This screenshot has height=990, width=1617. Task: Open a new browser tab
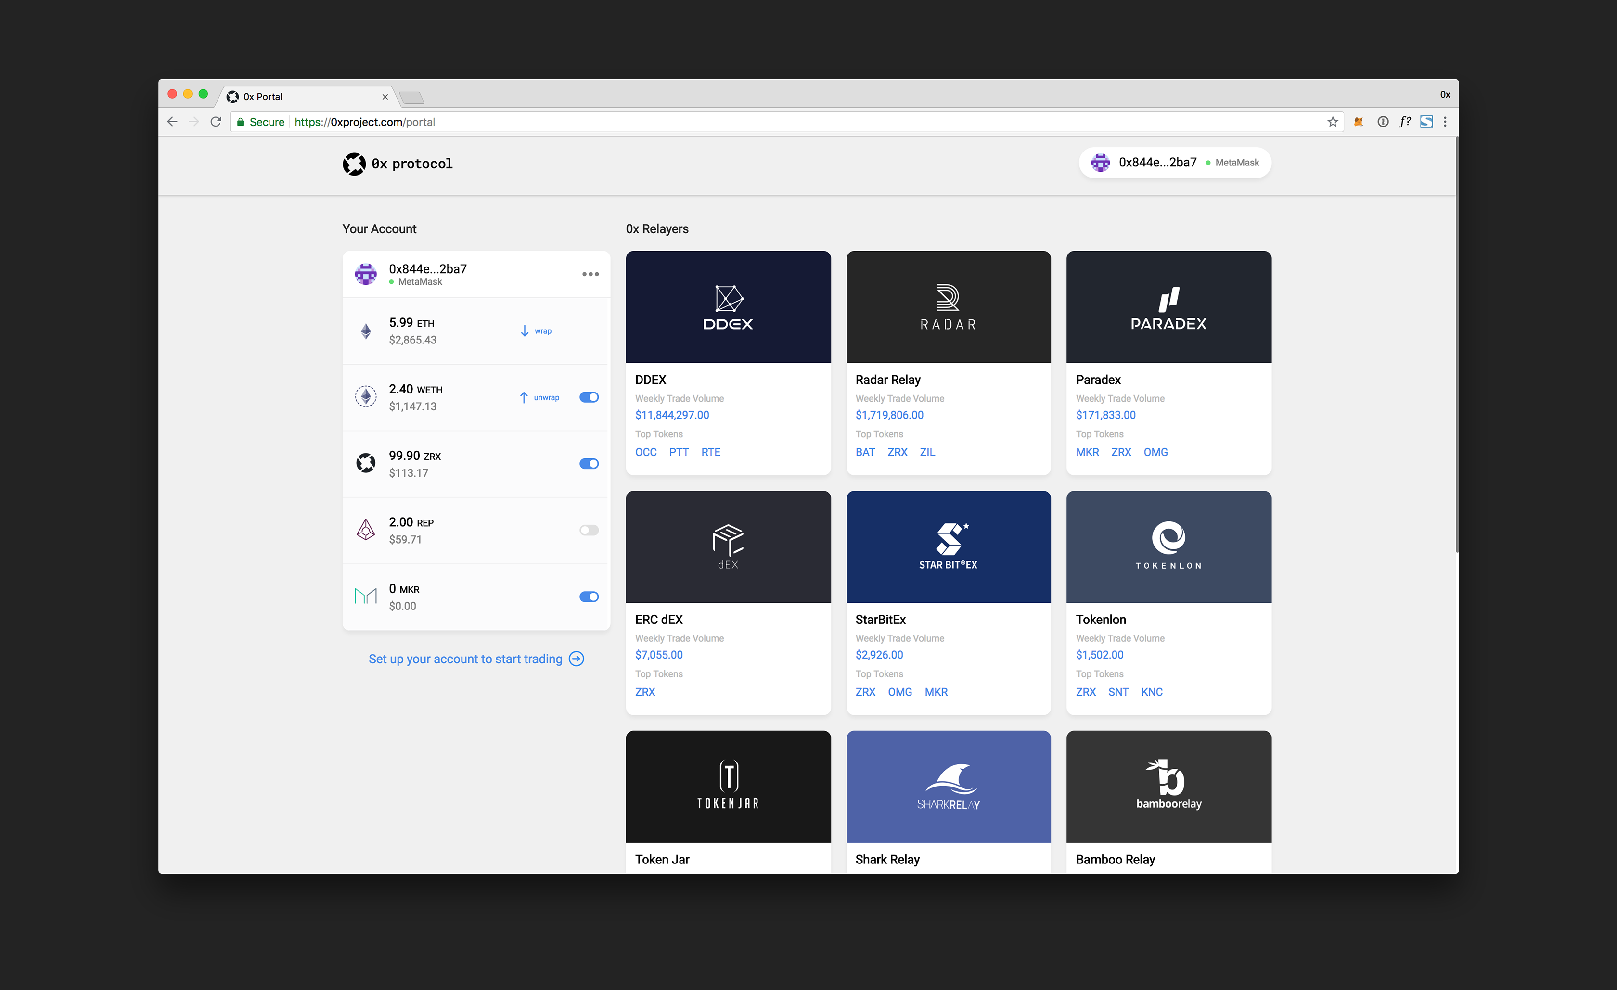(x=412, y=98)
